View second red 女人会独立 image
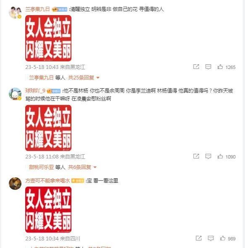245x248 pixels. tap(48, 128)
